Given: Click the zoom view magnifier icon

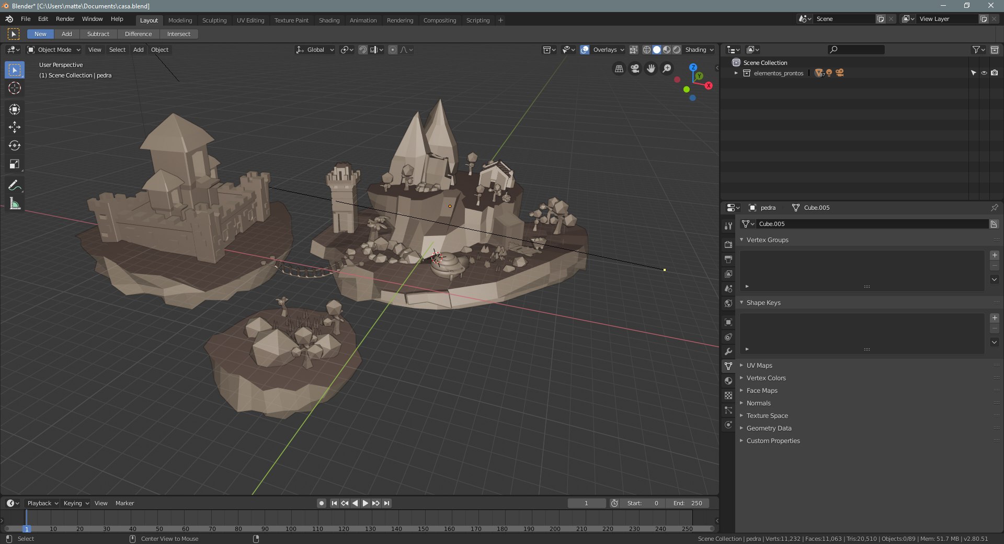Looking at the screenshot, I should coord(667,69).
